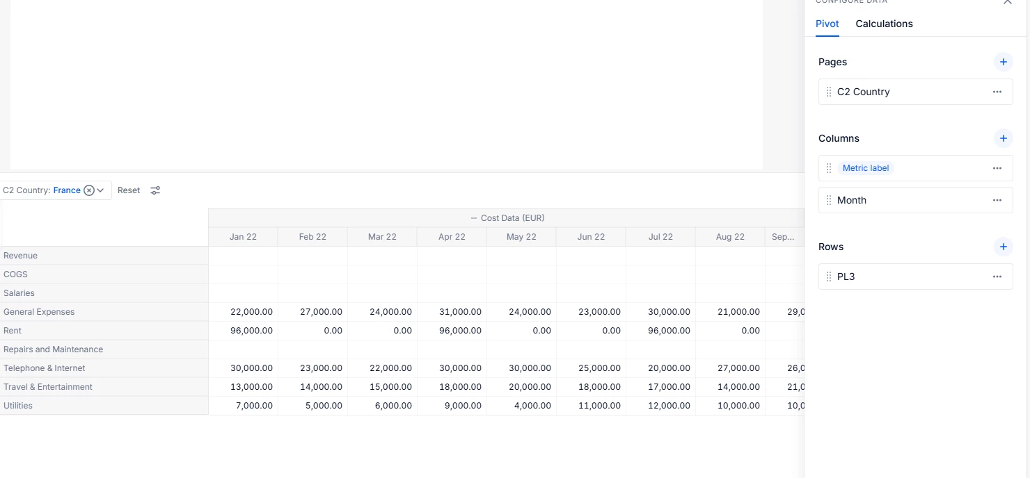Click the Jan 22 column header
The height and width of the screenshot is (478, 1030).
[243, 237]
